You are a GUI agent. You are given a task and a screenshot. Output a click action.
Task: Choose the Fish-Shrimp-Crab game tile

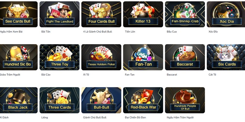pyautogui.click(x=185, y=14)
